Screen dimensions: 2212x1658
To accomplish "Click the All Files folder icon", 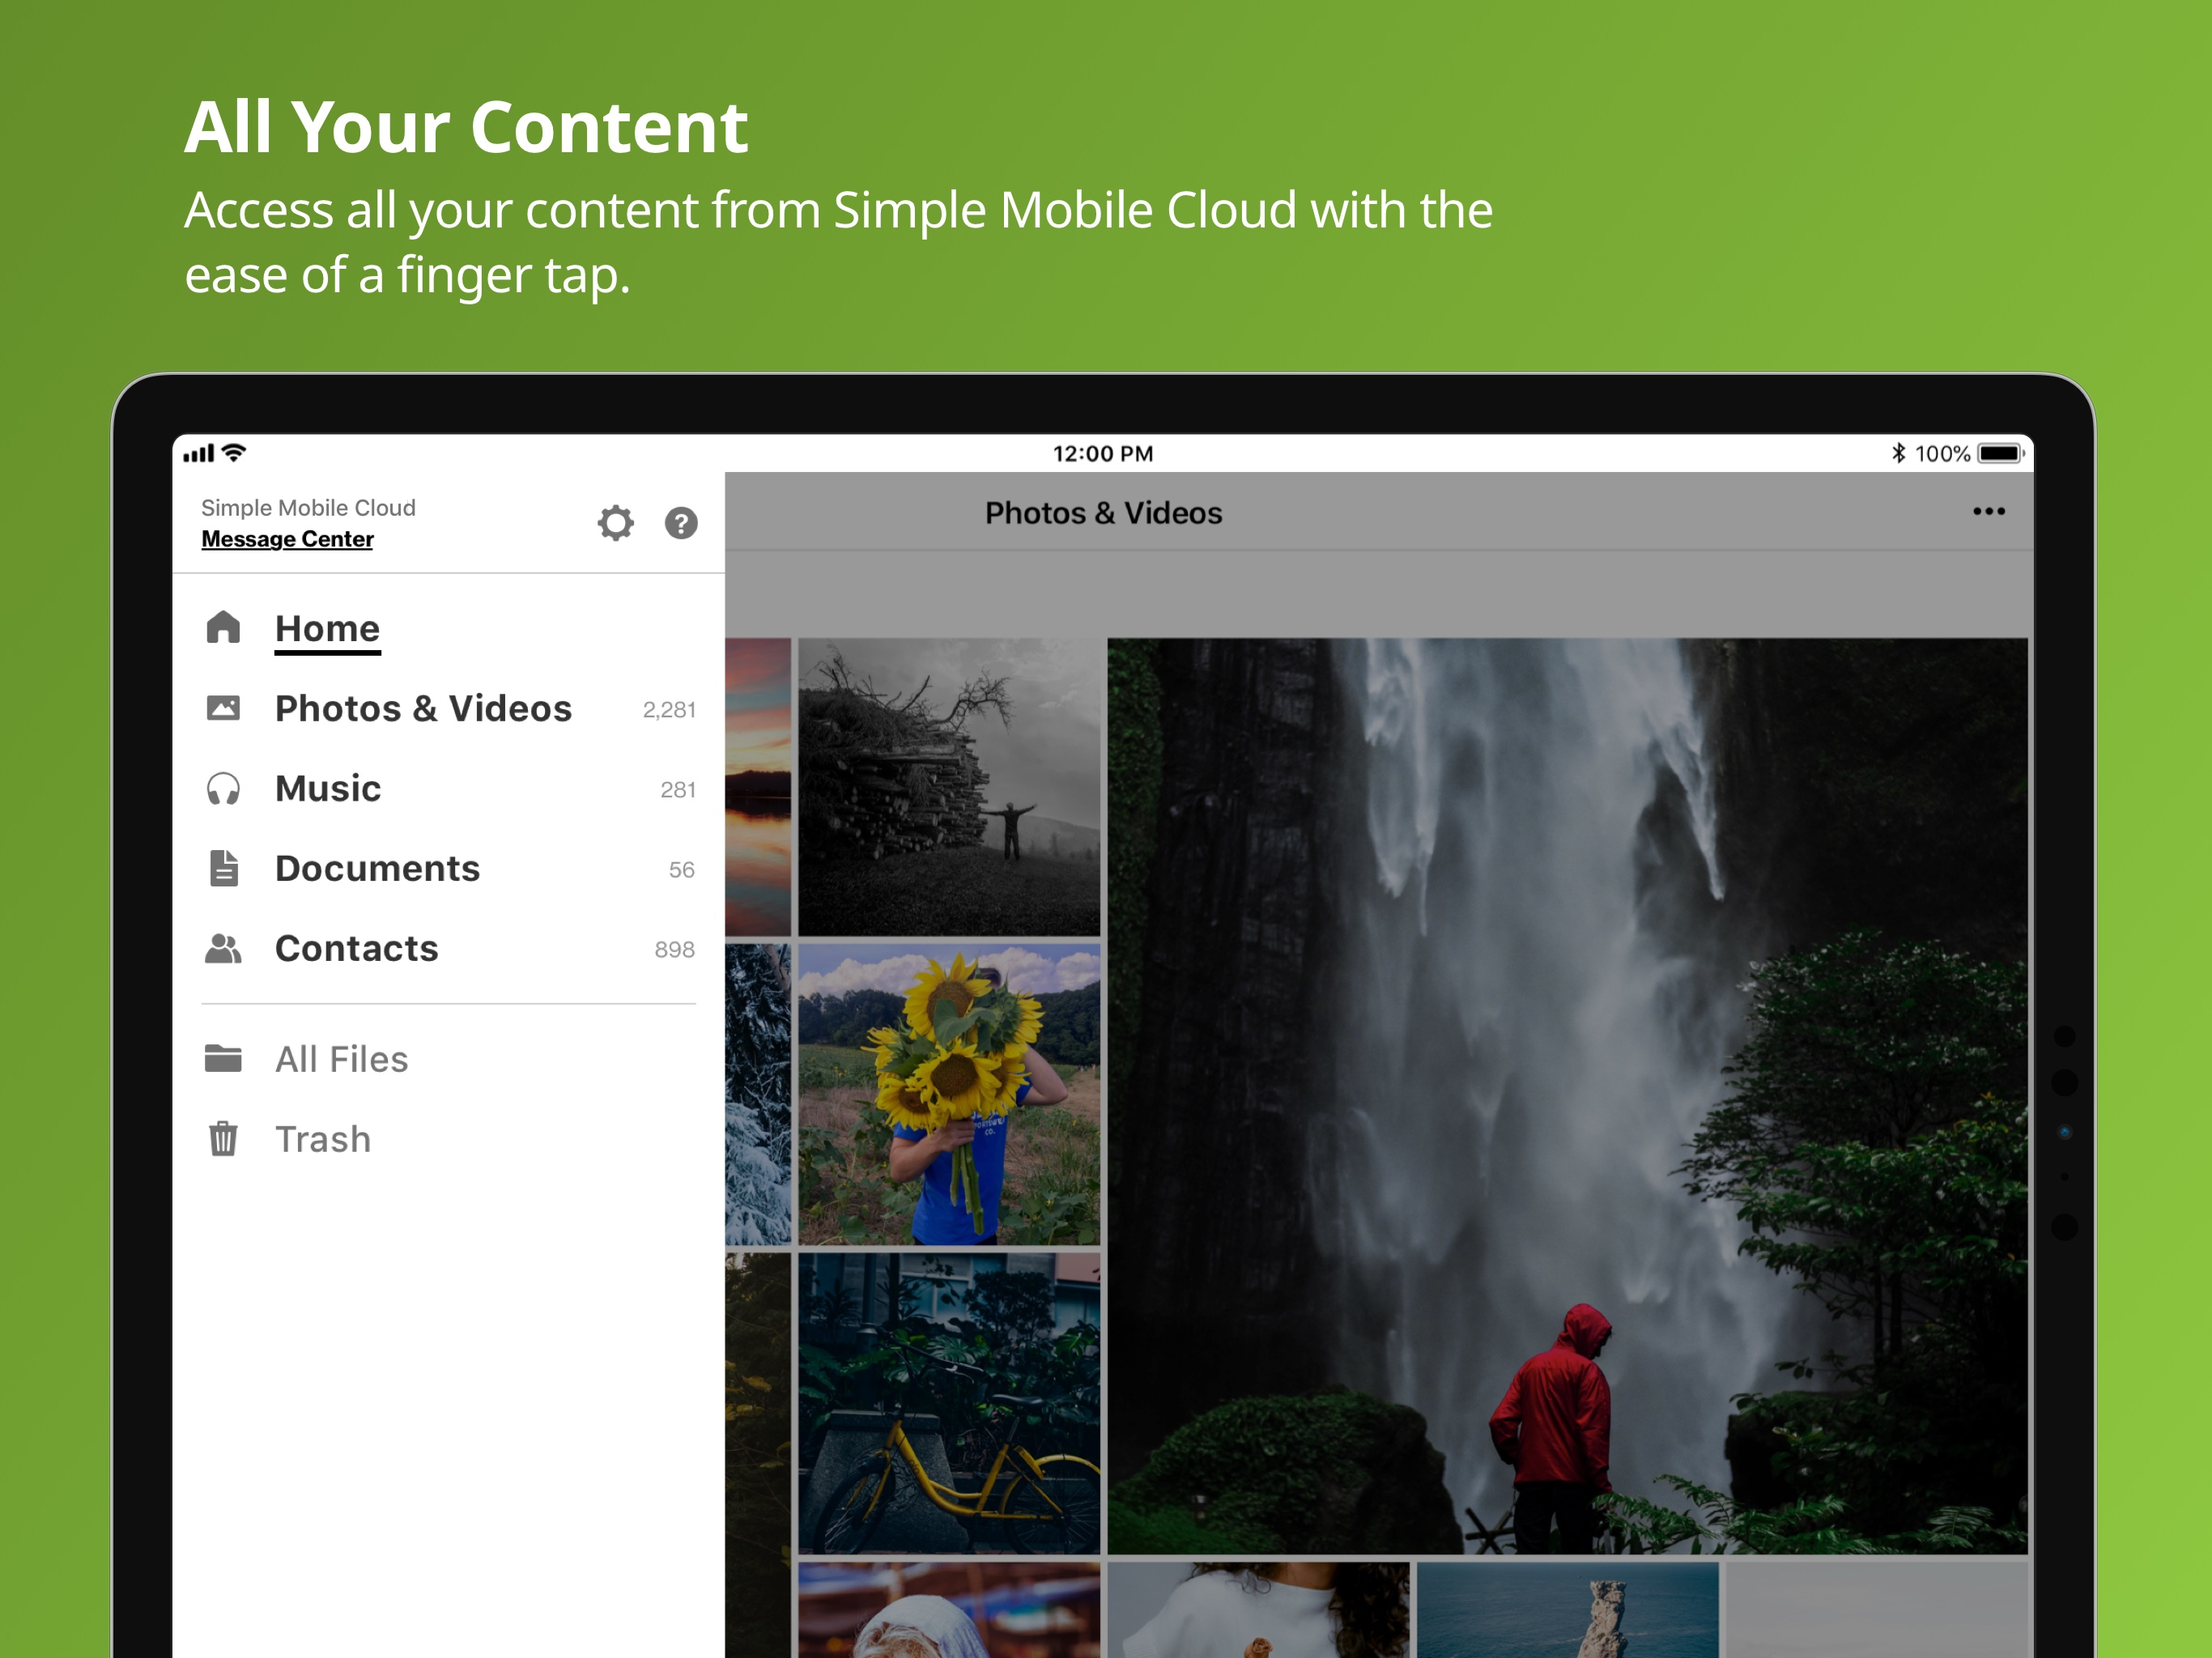I will pyautogui.click(x=223, y=1058).
